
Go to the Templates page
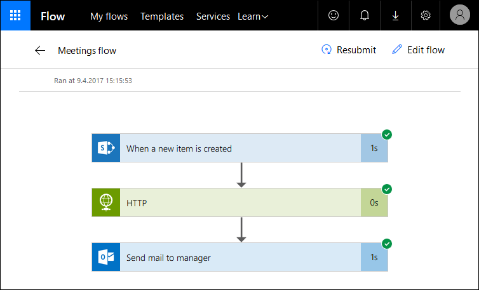point(162,16)
